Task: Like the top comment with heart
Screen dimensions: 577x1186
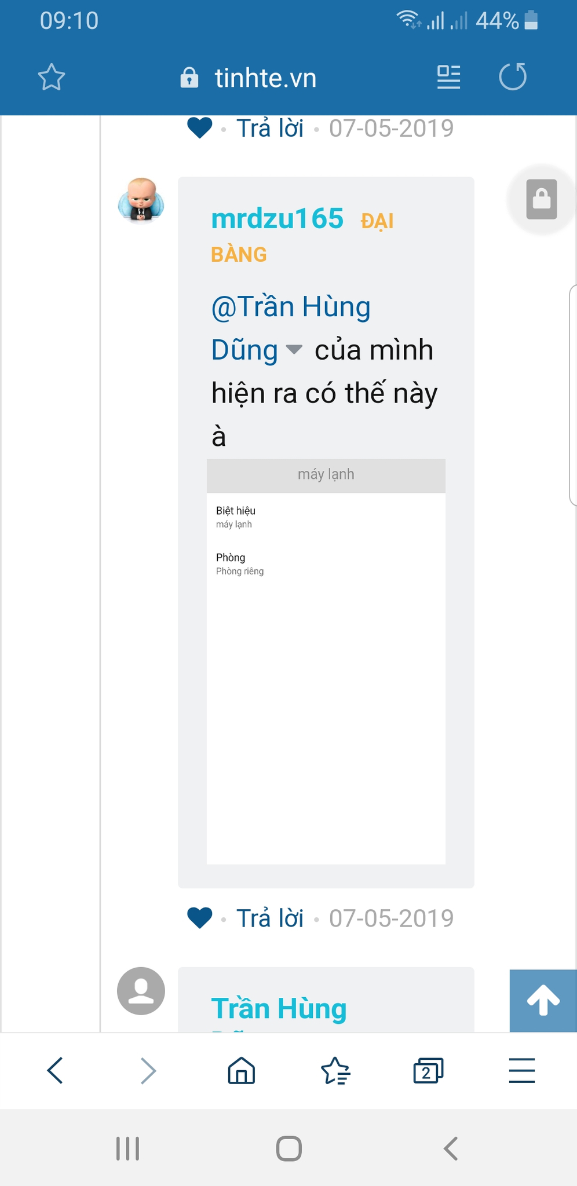Action: (x=200, y=128)
